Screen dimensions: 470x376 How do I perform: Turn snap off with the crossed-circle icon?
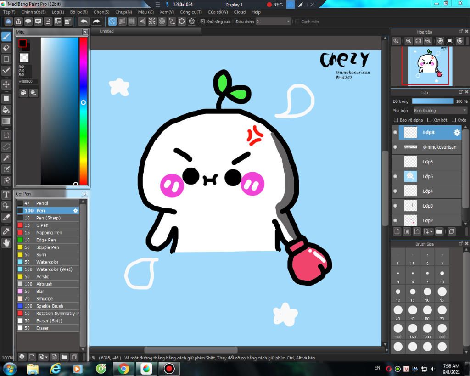pos(112,22)
